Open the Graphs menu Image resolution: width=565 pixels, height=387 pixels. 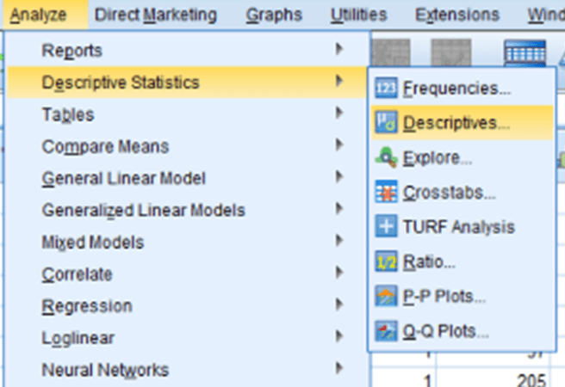tap(273, 15)
